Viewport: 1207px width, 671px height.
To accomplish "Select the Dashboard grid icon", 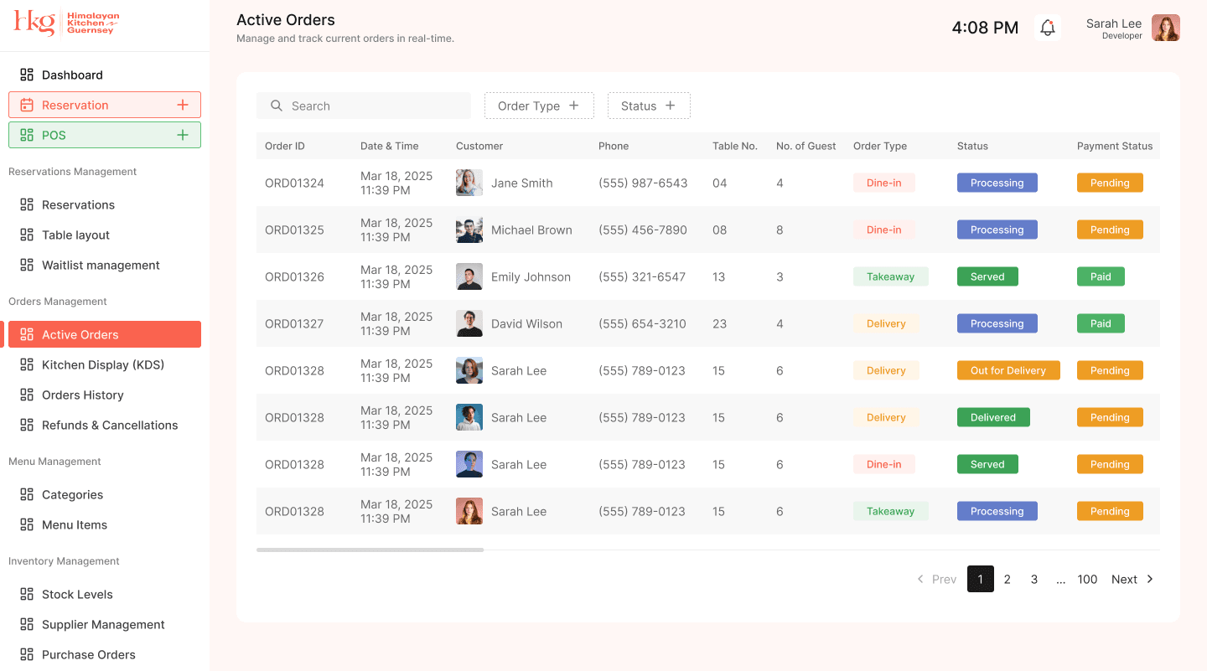I will click(x=27, y=74).
